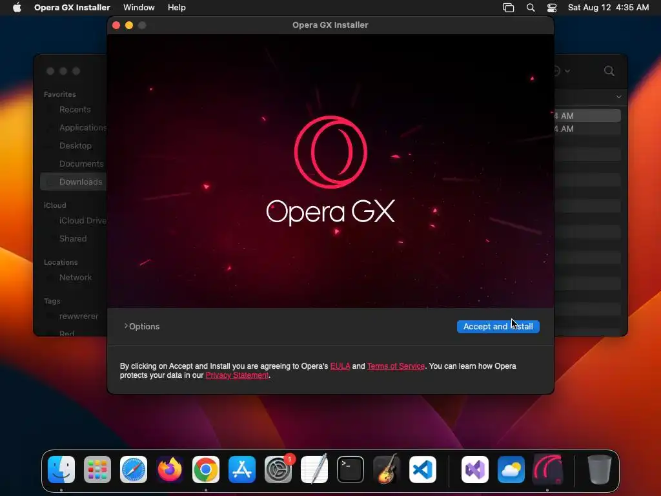The height and width of the screenshot is (496, 661).
Task: Open Stage Manager icon in menu bar
Action: [x=509, y=8]
